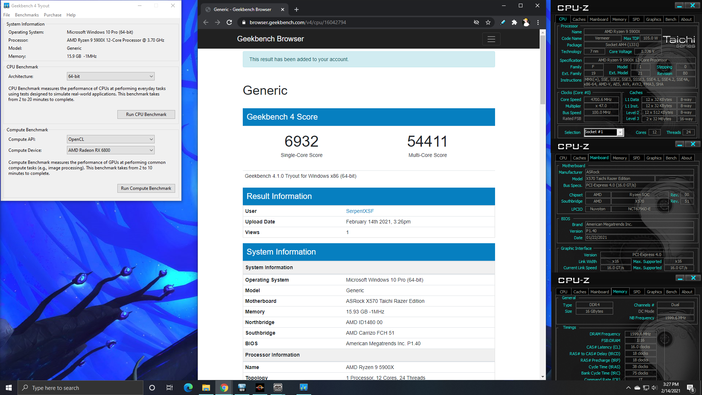Select Graphics tab in bottom CPU-Z window
Viewport: 702px width, 395px height.
click(654, 292)
